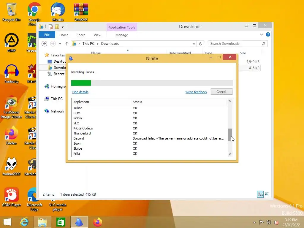This screenshot has width=304, height=228.
Task: Click the Explorer Back navigation arrow
Action: [x=45, y=44]
